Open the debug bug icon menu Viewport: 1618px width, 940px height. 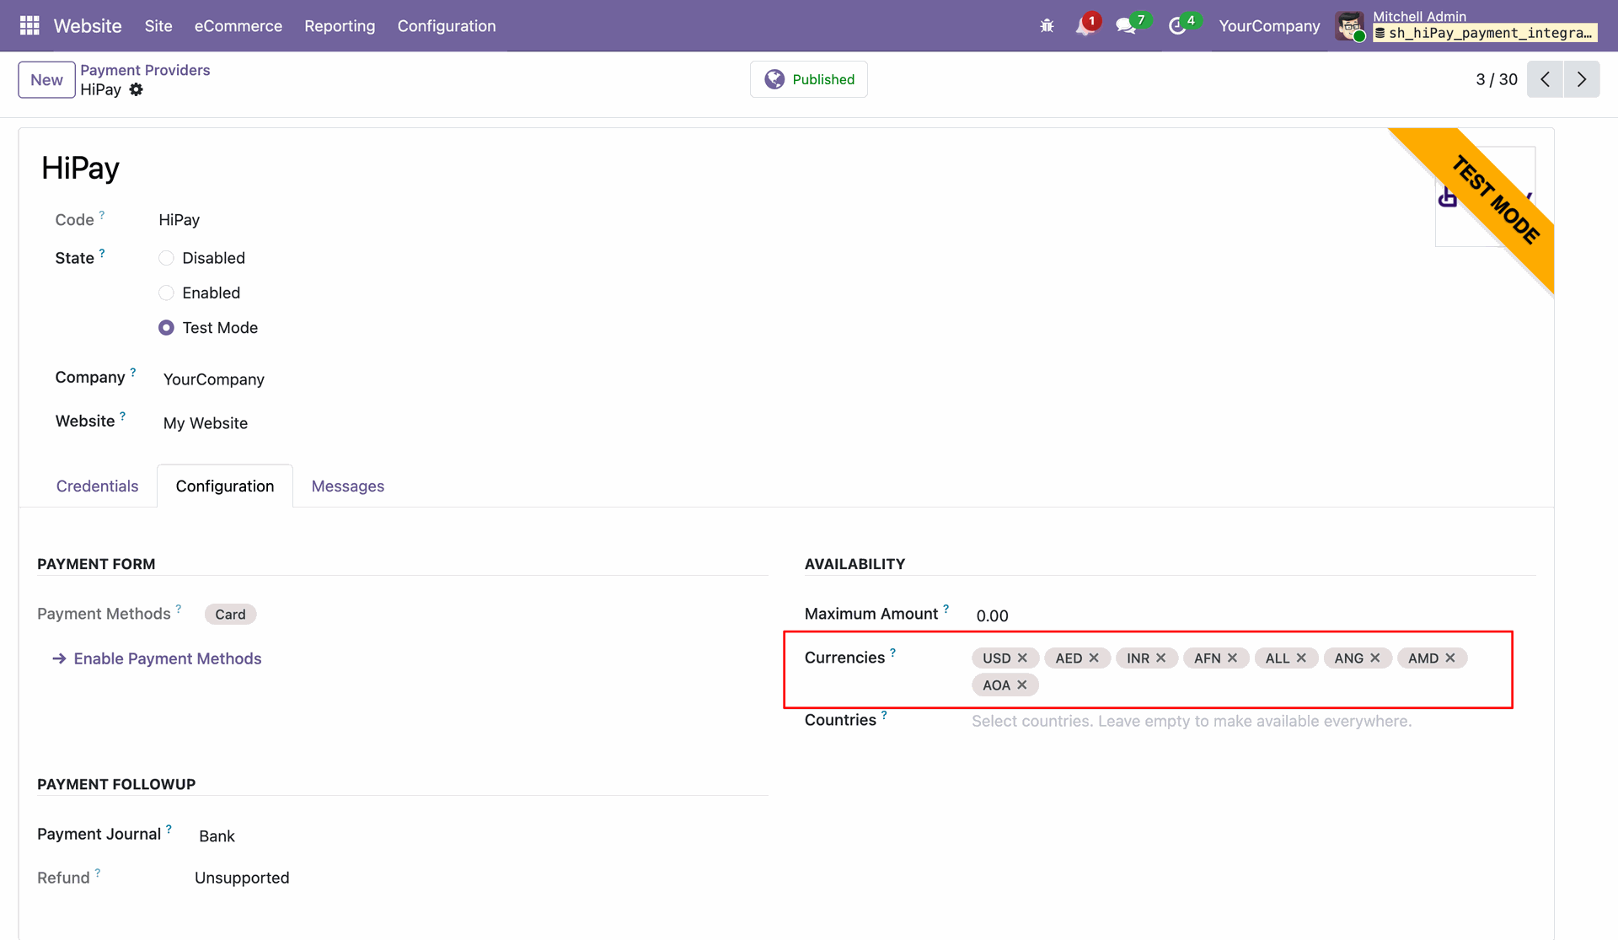pos(1047,26)
